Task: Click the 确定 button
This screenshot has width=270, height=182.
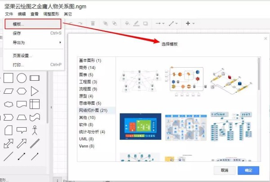Action: point(248,170)
